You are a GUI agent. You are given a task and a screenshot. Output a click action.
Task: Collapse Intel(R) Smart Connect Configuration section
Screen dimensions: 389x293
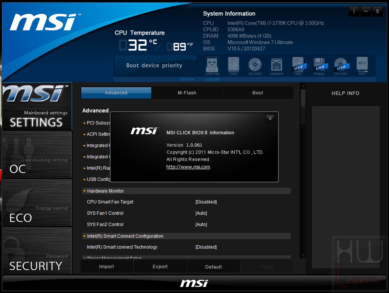(186, 236)
